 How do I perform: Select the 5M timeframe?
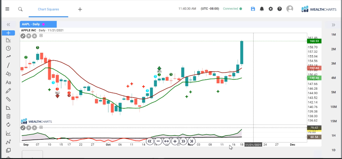(333, 92)
